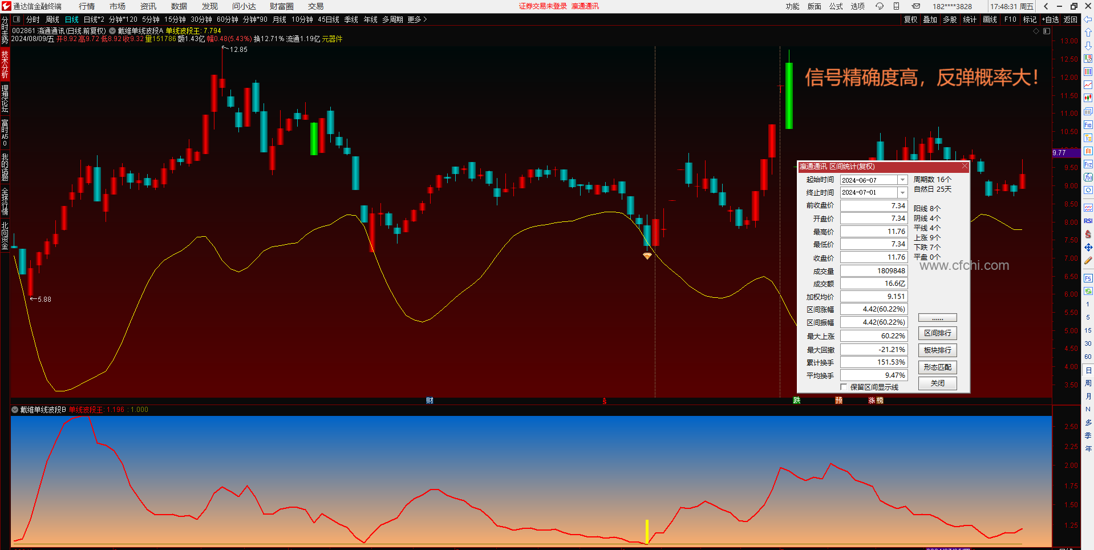The height and width of the screenshot is (550, 1094).
Task: Click 关闭 button in statistics dialog
Action: click(937, 383)
